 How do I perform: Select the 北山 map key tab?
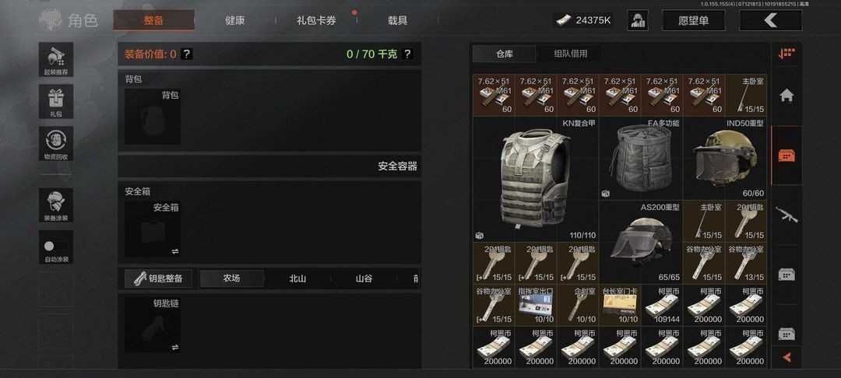pos(297,278)
